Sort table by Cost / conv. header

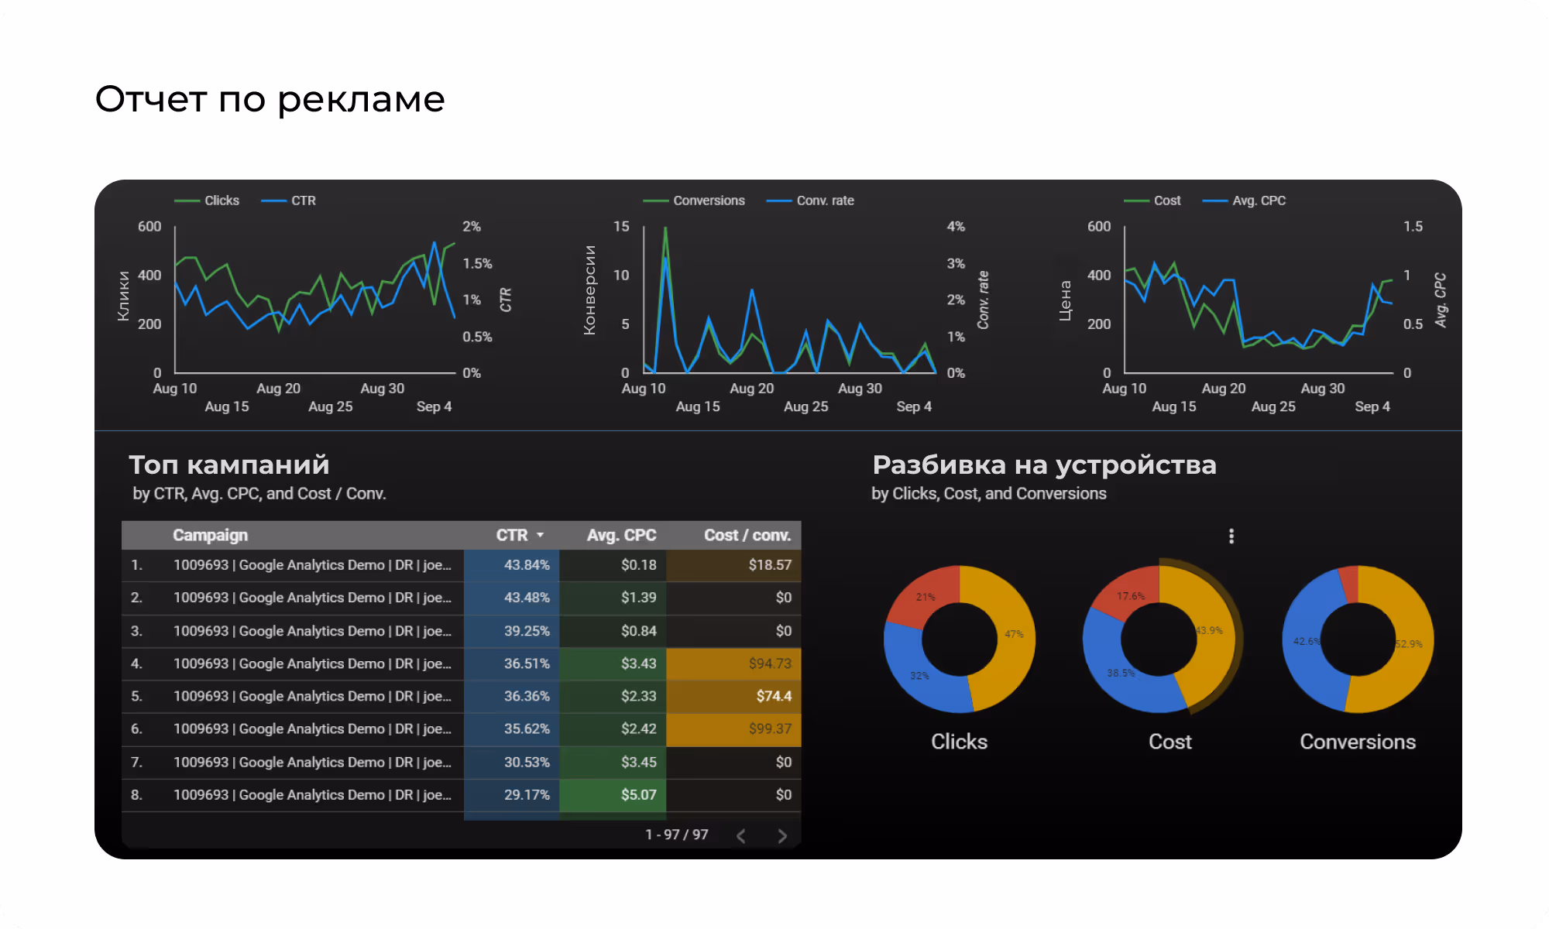747,535
